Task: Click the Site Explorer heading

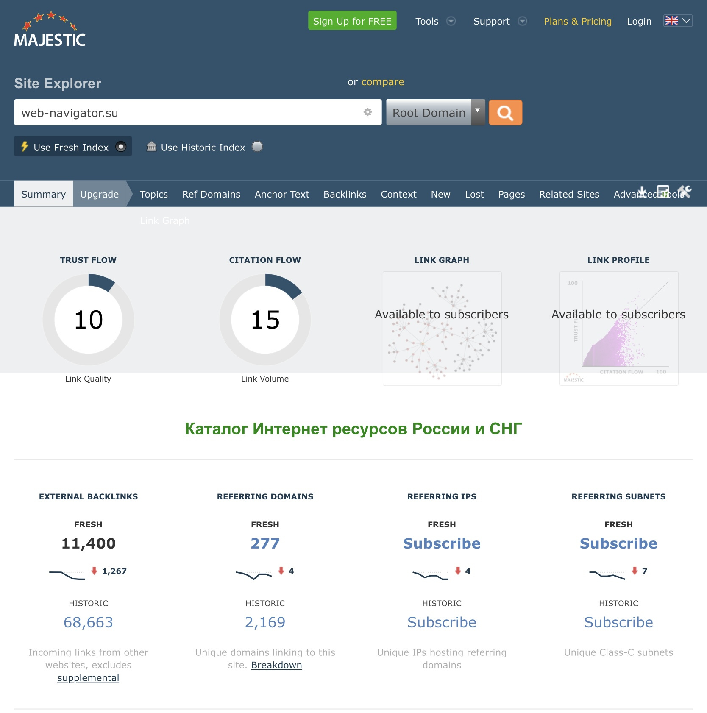Action: click(58, 83)
